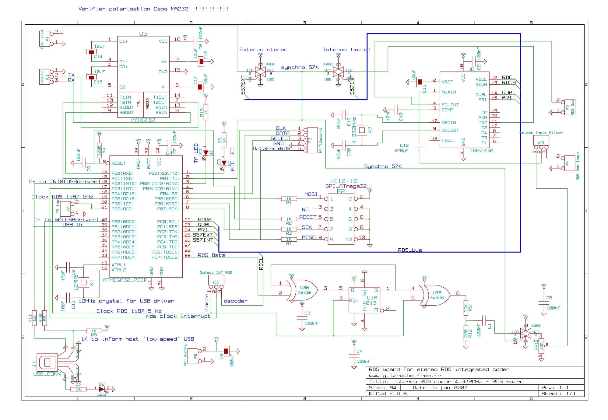The width and height of the screenshot is (608, 420).
Task: Select the RDS_bus label on blue bus
Action: [409, 250]
